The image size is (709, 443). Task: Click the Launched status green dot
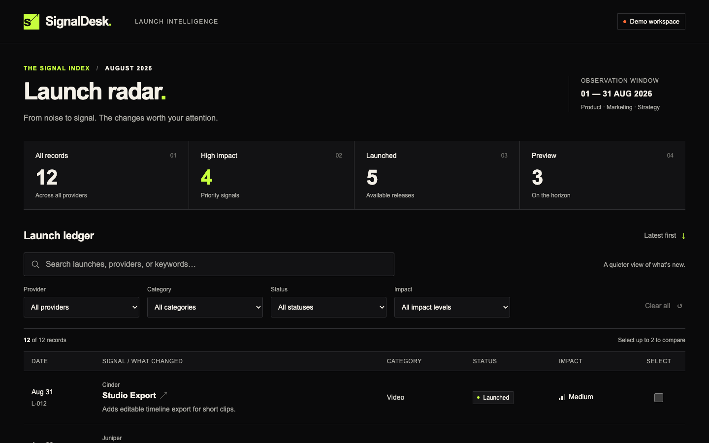tap(478, 397)
